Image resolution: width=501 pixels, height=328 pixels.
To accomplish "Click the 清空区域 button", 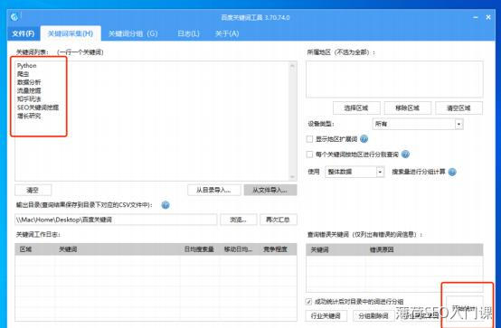I will (x=458, y=108).
